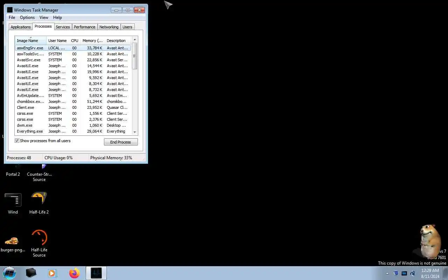Image resolution: width=448 pixels, height=280 pixels.
Task: Select the Processes tab
Action: click(43, 26)
